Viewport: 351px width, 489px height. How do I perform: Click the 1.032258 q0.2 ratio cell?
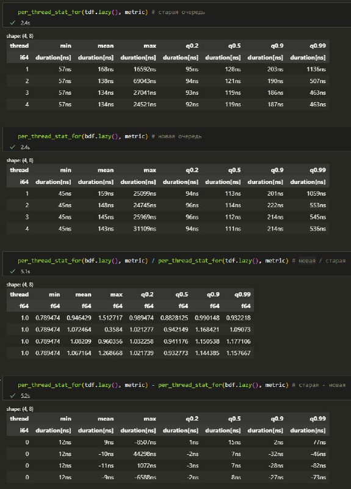coord(142,342)
